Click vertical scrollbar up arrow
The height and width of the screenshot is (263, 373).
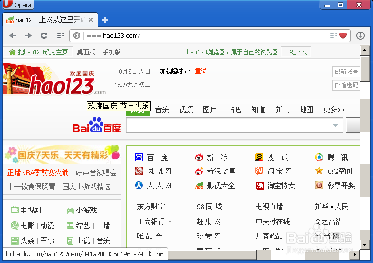point(365,50)
